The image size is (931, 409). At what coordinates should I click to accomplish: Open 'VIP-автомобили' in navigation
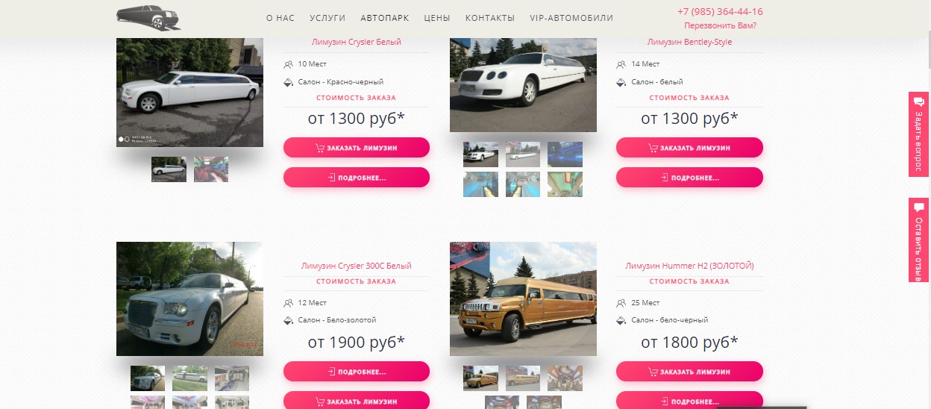571,18
